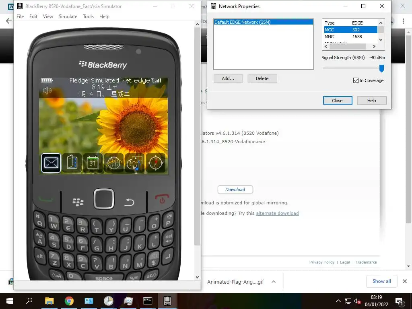Open the compass Maps icon
The image size is (412, 309).
pyautogui.click(x=156, y=163)
